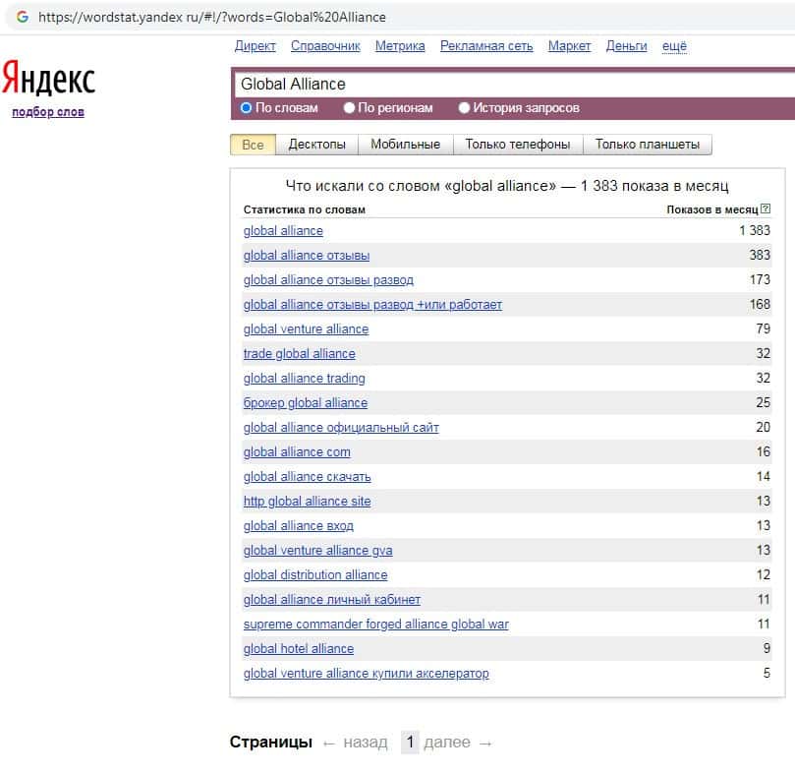Open the Директ link
The image size is (795, 774).
pyautogui.click(x=256, y=46)
